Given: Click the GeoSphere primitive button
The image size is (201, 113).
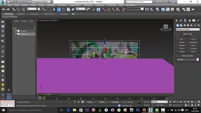Looking at the screenshot, I should pyautogui.click(x=193, y=42).
